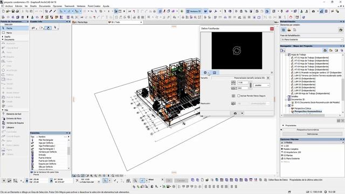Open the Diseño menu
The width and height of the screenshot is (345, 194).
(x=33, y=6)
